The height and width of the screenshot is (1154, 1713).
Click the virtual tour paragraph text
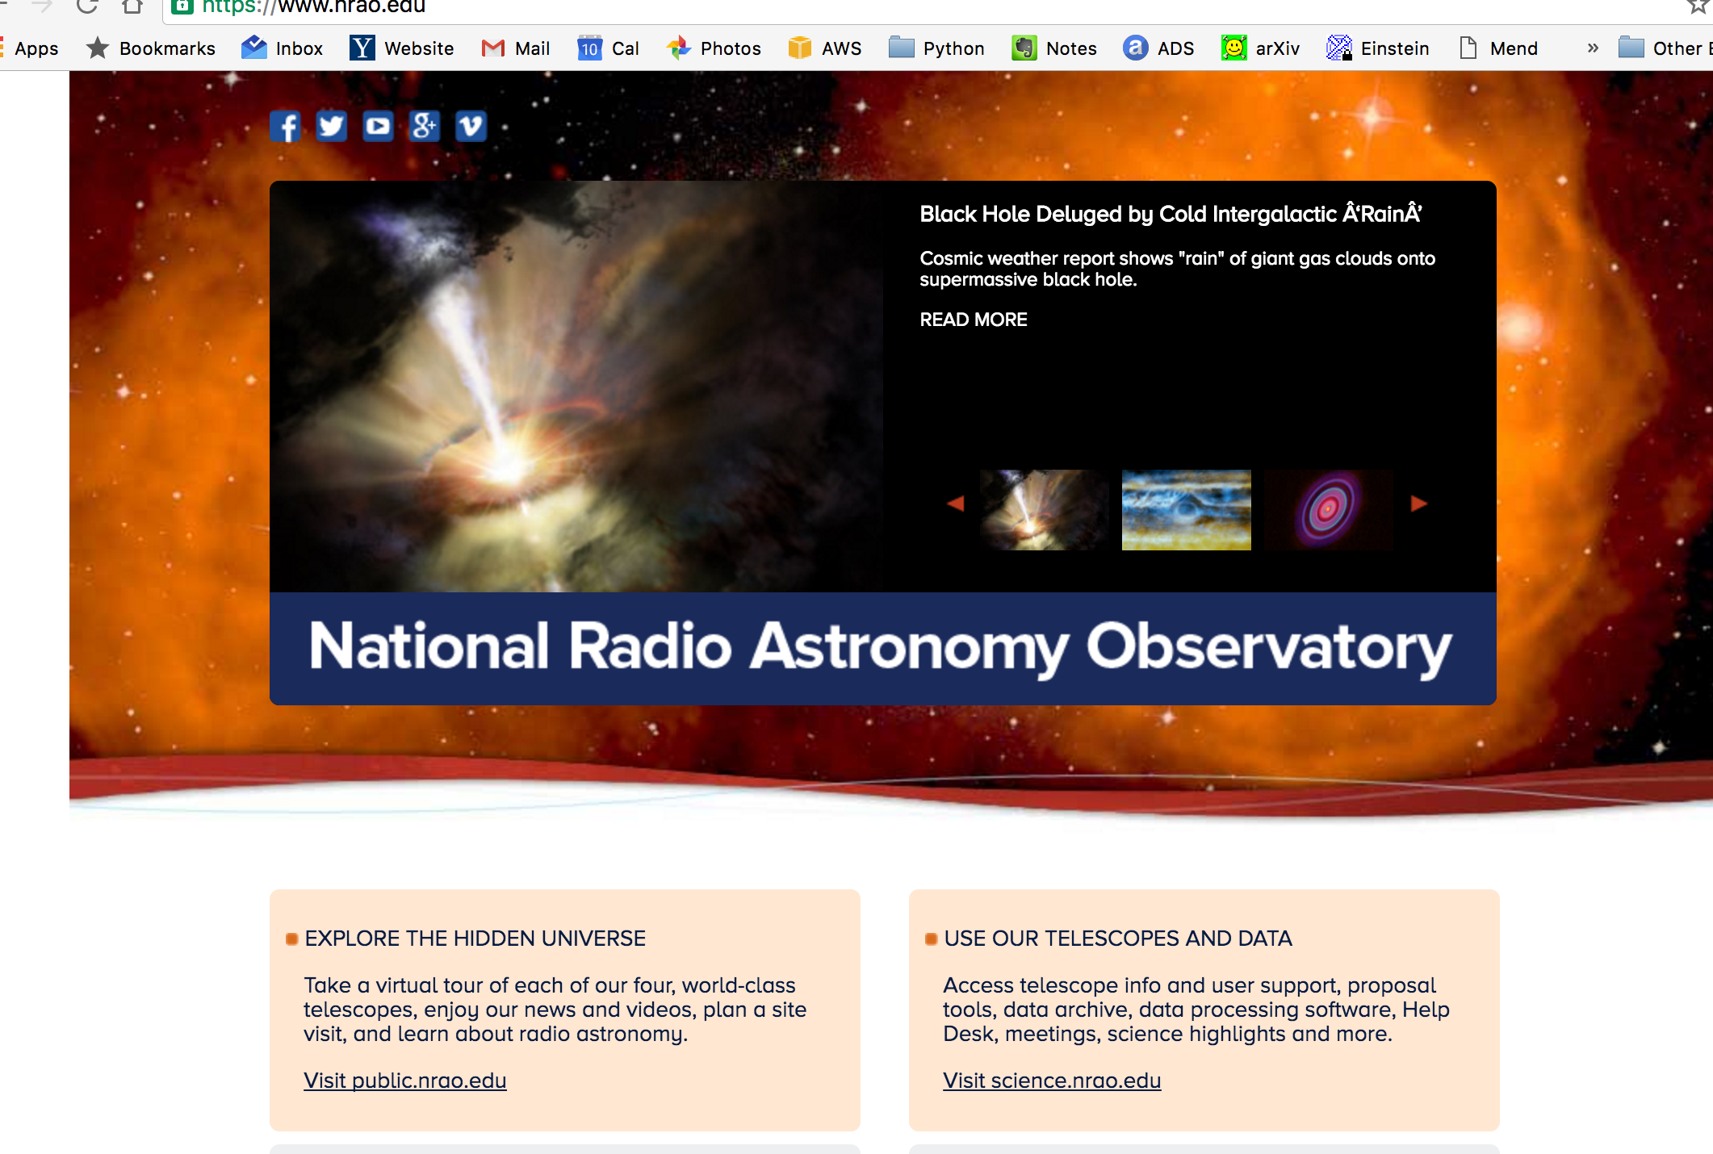[x=555, y=1010]
